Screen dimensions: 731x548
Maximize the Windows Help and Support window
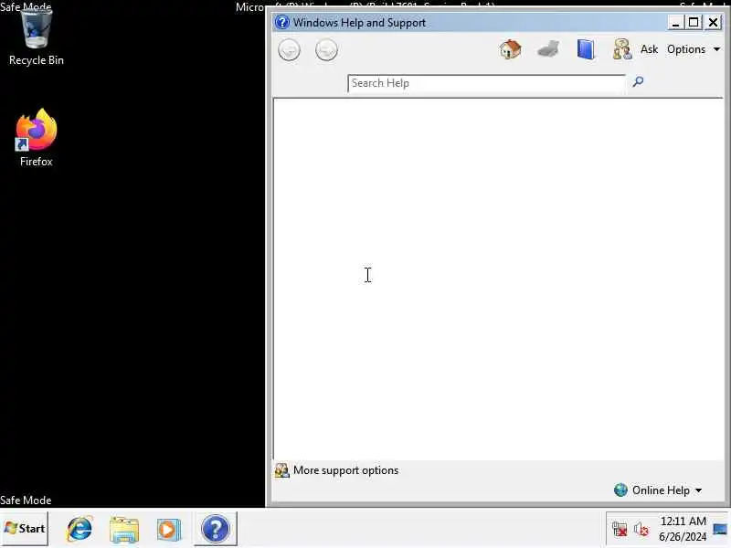[x=694, y=22]
